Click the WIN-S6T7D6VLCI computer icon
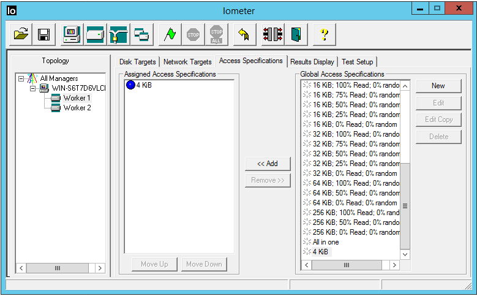477x296 pixels. pyautogui.click(x=44, y=88)
